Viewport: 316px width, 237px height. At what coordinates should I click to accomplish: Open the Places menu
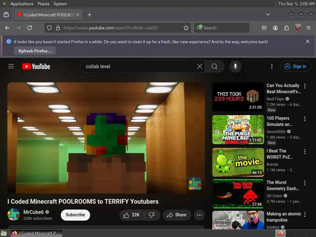point(43,4)
